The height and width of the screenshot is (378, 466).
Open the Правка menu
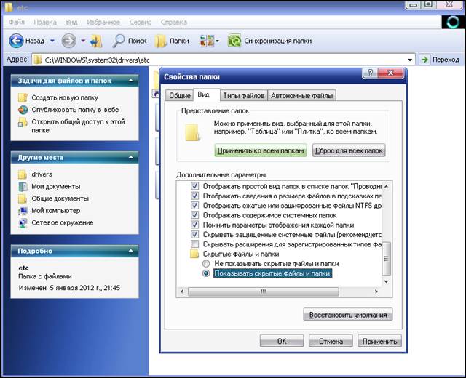[45, 23]
